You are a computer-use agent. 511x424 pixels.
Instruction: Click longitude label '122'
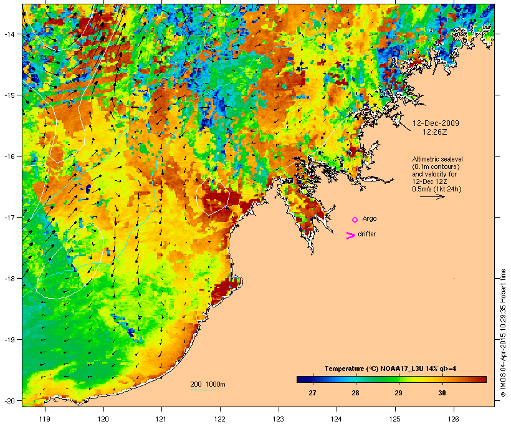click(220, 419)
